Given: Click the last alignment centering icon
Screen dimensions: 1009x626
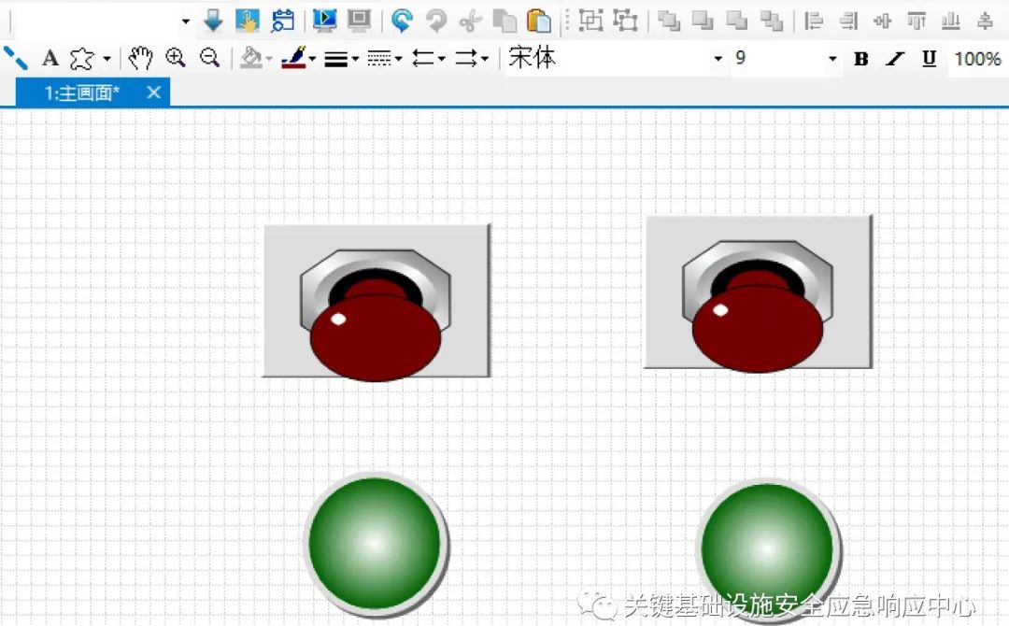Looking at the screenshot, I should pos(985,21).
